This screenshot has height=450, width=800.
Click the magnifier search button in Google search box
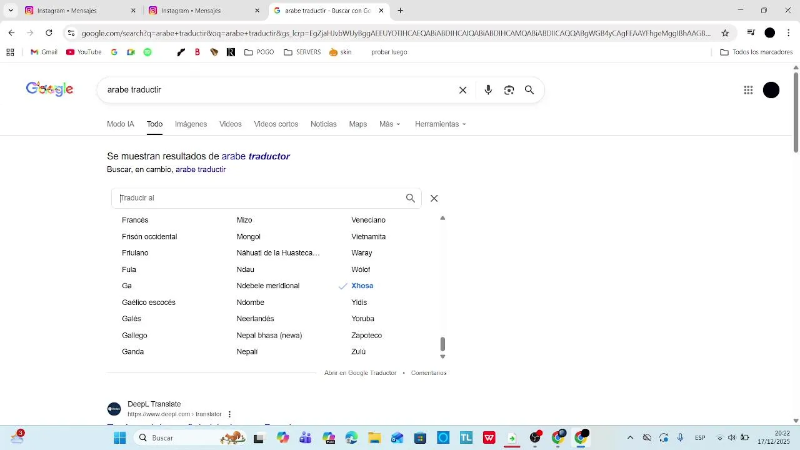pyautogui.click(x=529, y=90)
